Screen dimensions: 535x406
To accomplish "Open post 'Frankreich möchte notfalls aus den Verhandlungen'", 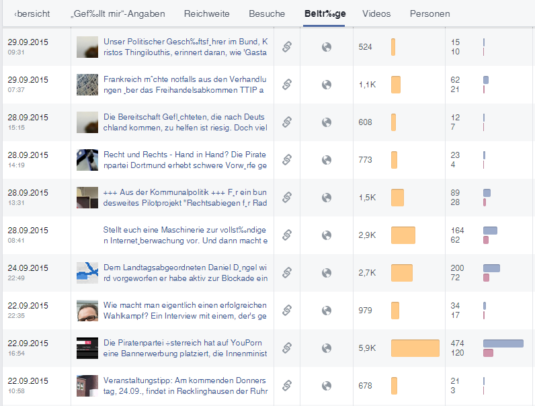I will pos(185,85).
